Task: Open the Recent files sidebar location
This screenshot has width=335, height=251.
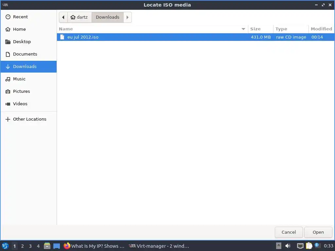Action: coord(28,17)
